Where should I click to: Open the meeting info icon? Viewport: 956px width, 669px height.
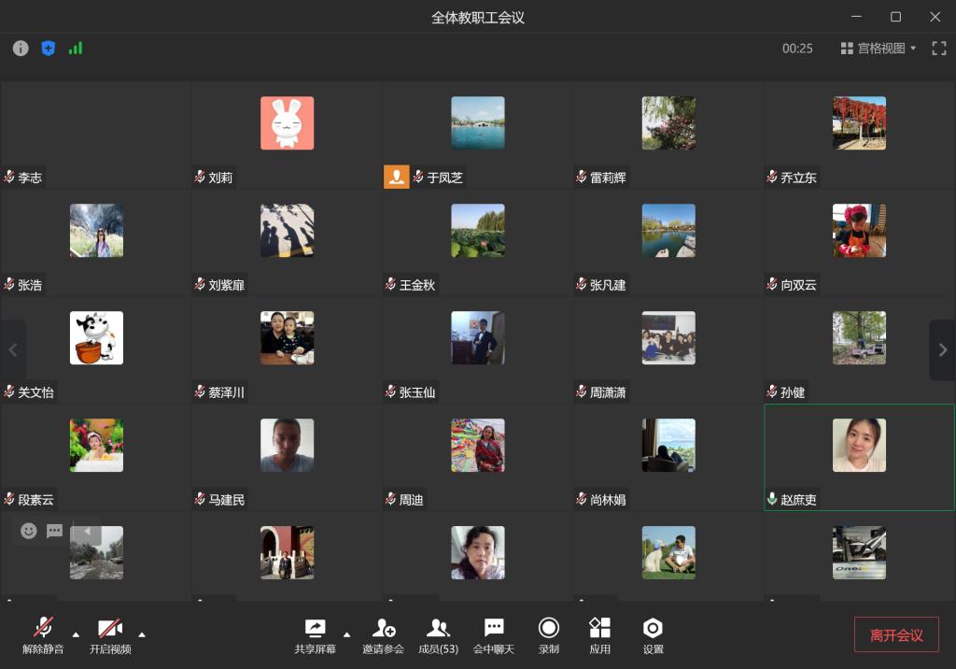coord(21,49)
